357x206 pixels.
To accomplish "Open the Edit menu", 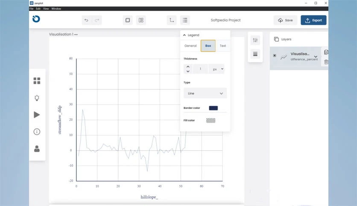I will tap(38, 9).
